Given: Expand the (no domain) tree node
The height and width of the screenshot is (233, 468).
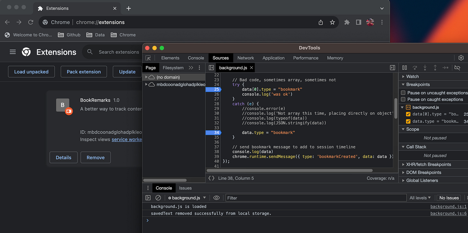Looking at the screenshot, I should point(146,77).
